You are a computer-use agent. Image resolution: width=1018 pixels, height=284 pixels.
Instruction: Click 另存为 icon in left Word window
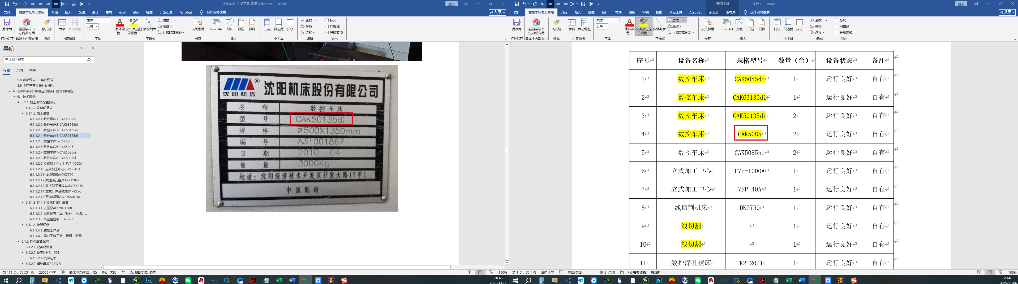7,25
